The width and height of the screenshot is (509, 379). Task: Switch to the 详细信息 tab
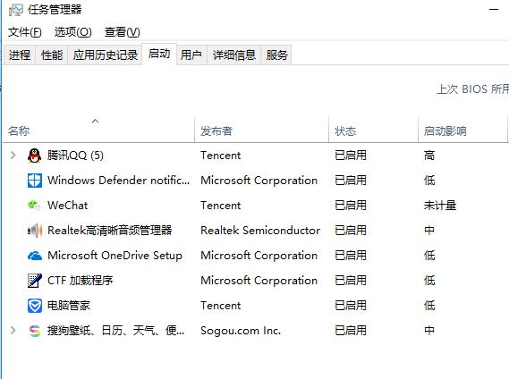[x=234, y=55]
